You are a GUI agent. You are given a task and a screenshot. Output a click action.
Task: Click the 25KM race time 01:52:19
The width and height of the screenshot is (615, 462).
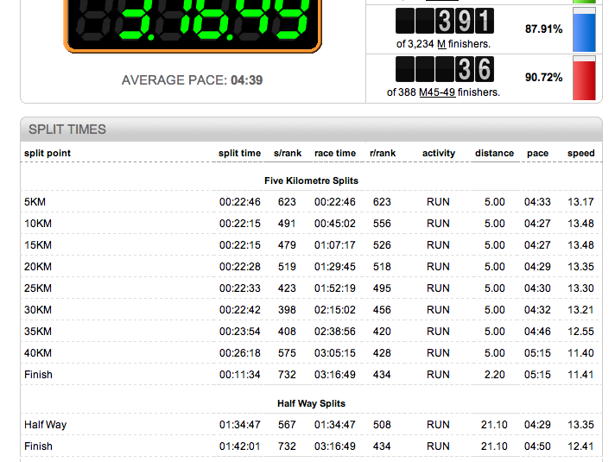point(335,288)
